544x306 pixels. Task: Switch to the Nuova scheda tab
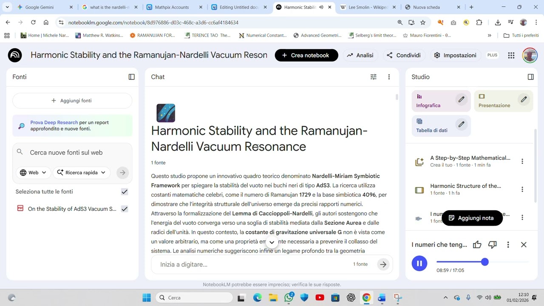pos(432,7)
